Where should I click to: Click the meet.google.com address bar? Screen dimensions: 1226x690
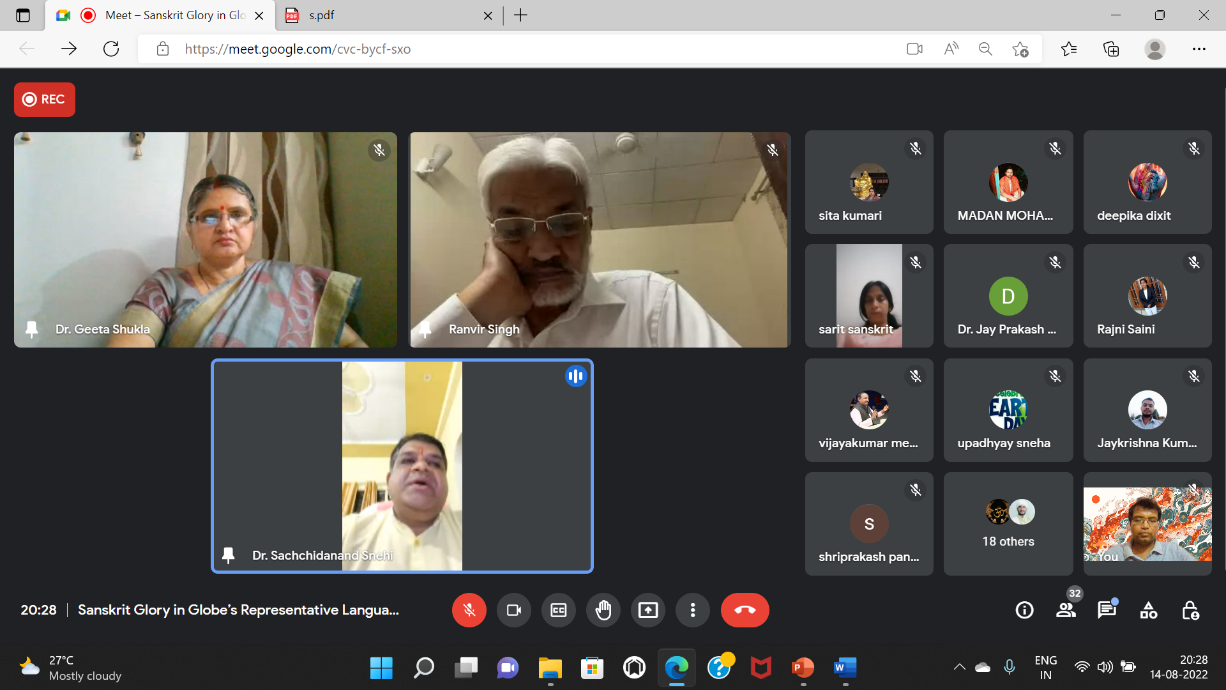point(511,49)
